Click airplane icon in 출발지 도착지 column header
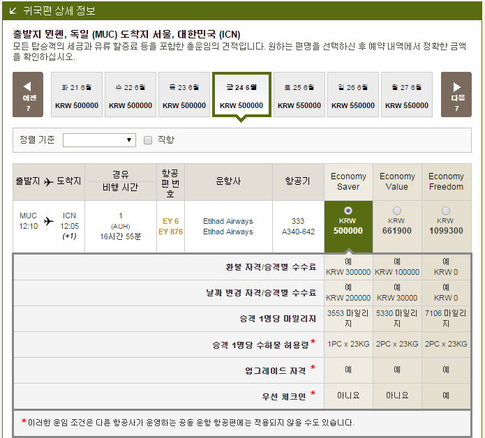Screen dimensions: 485x438 49,182
